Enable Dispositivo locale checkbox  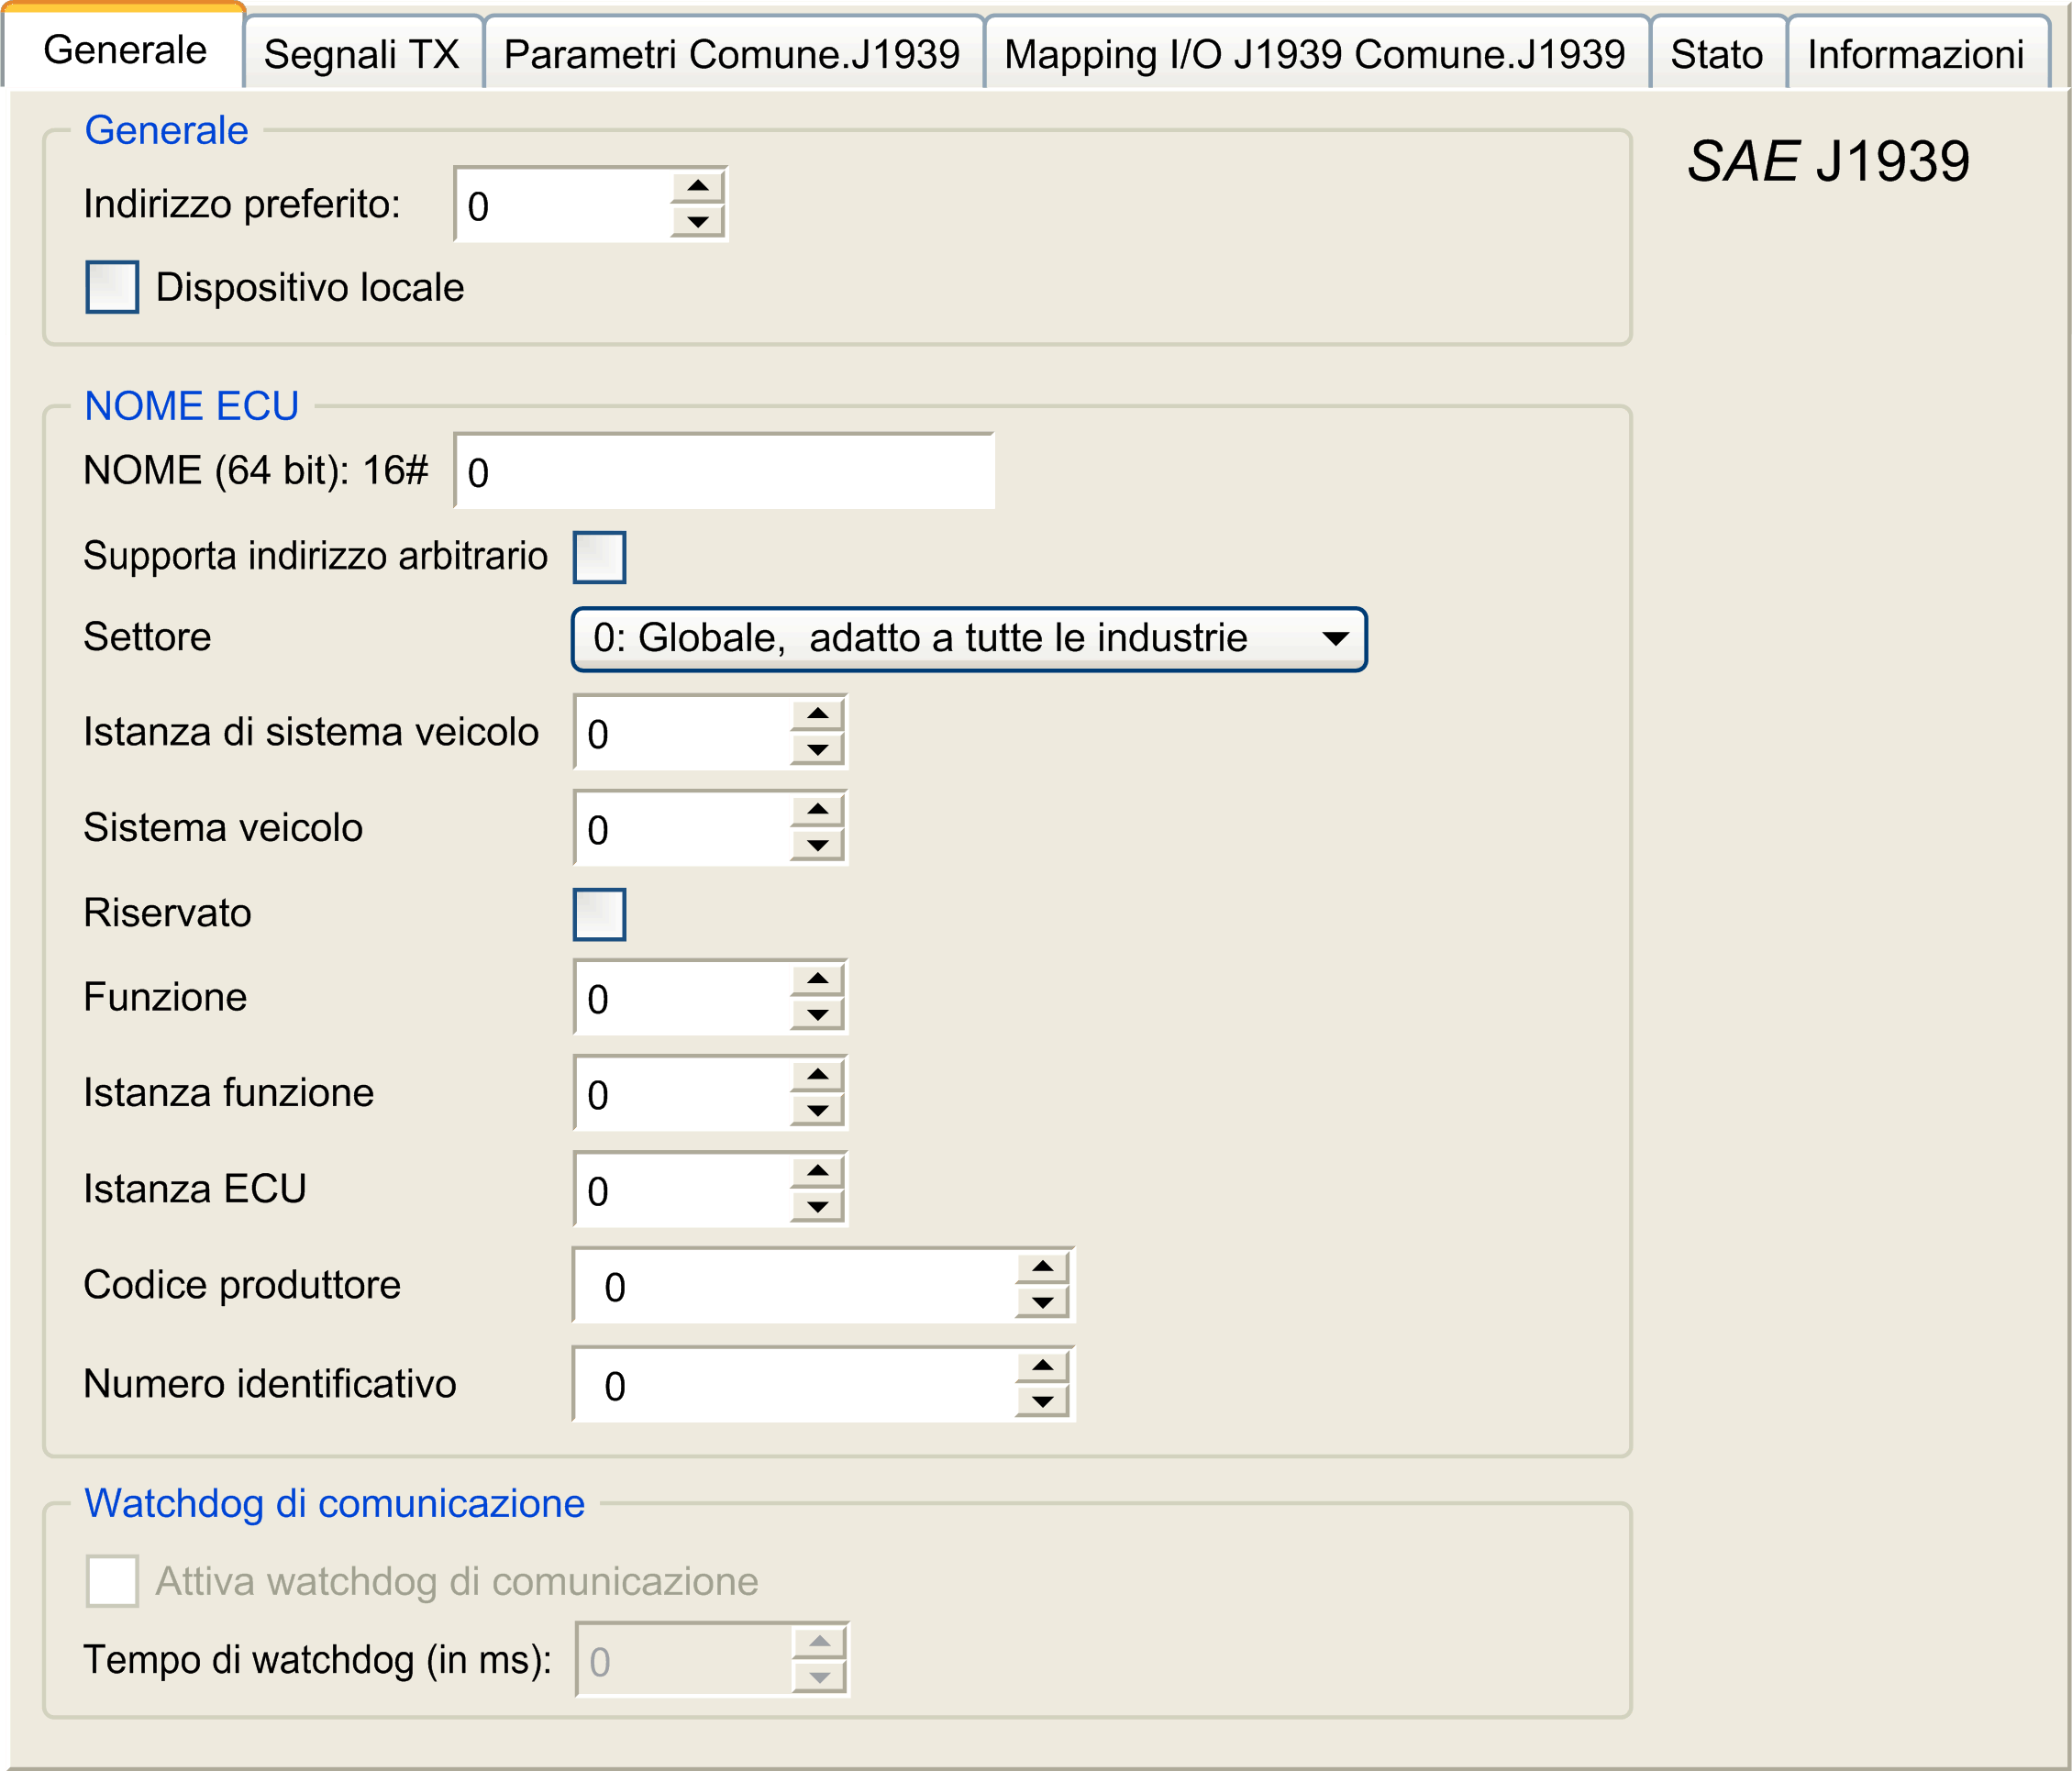click(x=112, y=287)
